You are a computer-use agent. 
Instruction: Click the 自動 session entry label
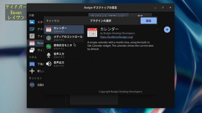pyautogui.click(x=40, y=85)
